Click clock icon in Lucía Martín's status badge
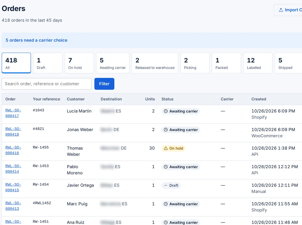302x225 pixels. tap(166, 111)
